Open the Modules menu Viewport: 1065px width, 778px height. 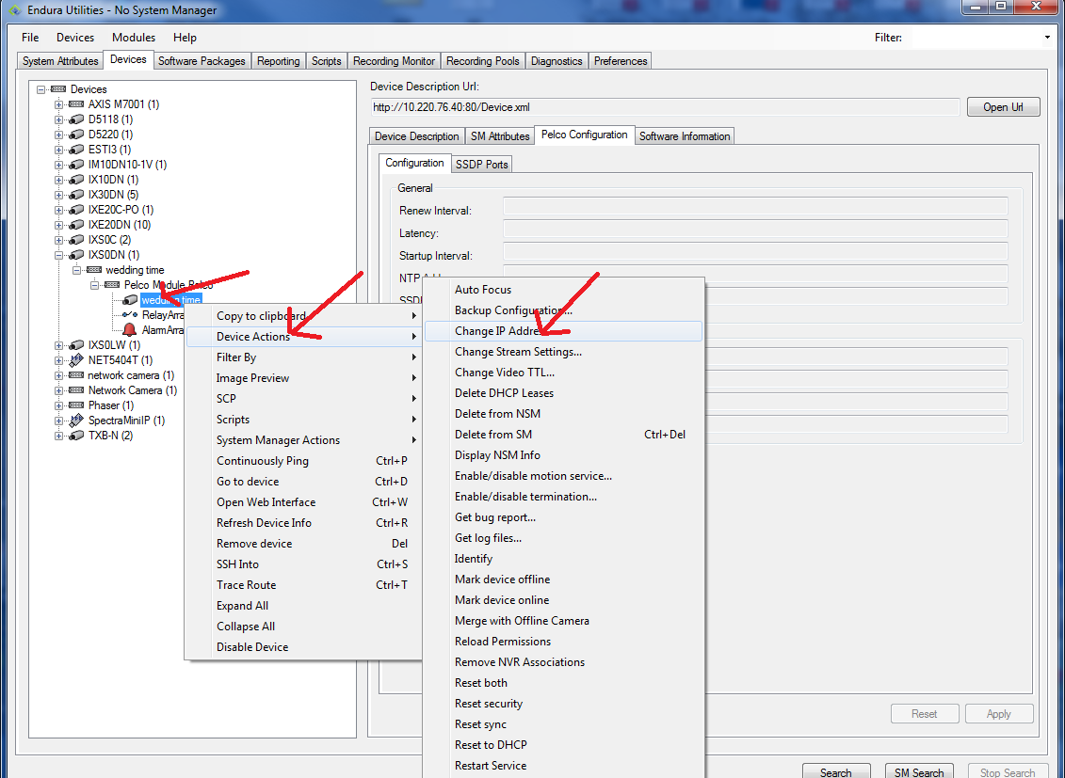134,38
